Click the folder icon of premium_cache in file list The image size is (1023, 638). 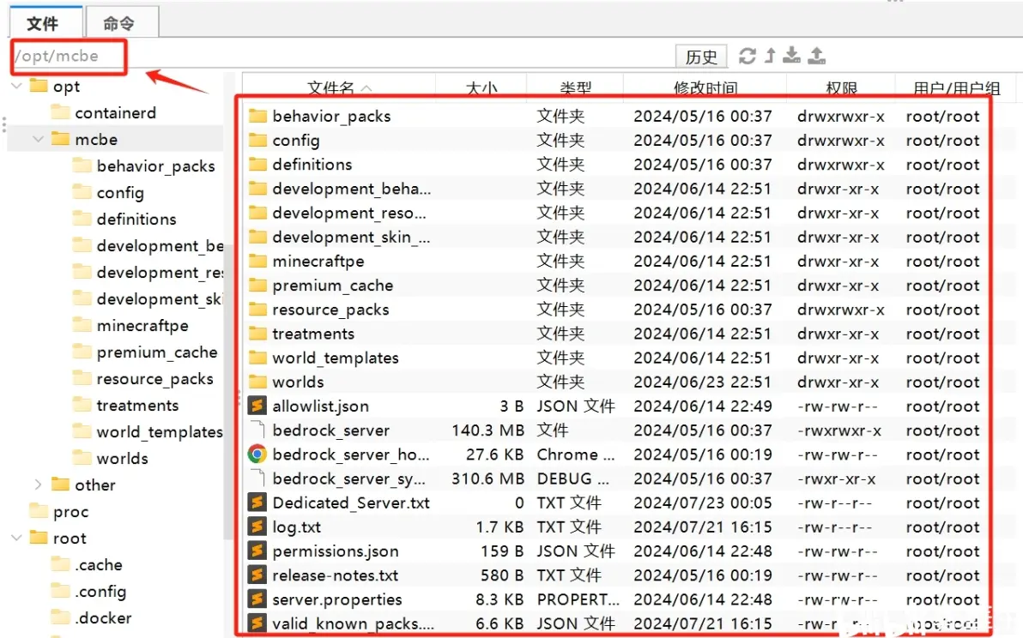[257, 285]
